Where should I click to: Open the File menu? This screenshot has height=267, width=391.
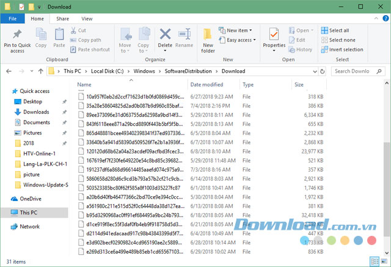pyautogui.click(x=12, y=19)
